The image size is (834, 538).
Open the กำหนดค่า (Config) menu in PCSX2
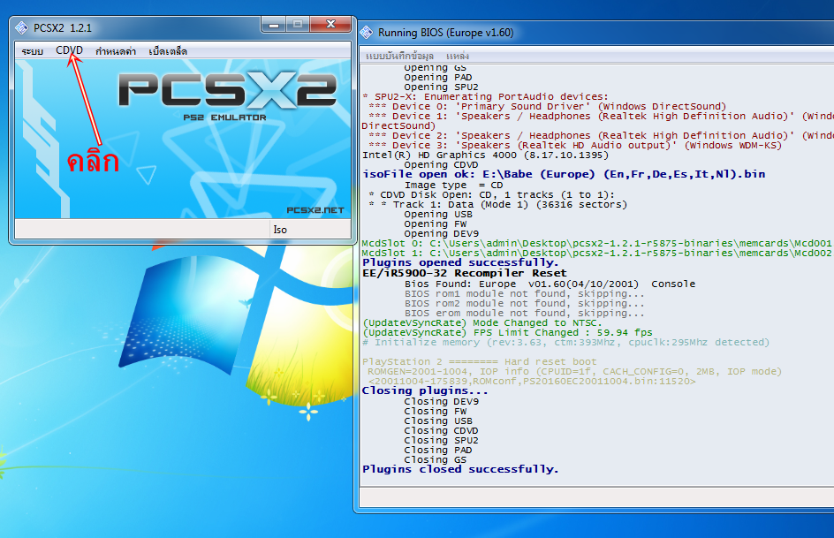[116, 51]
